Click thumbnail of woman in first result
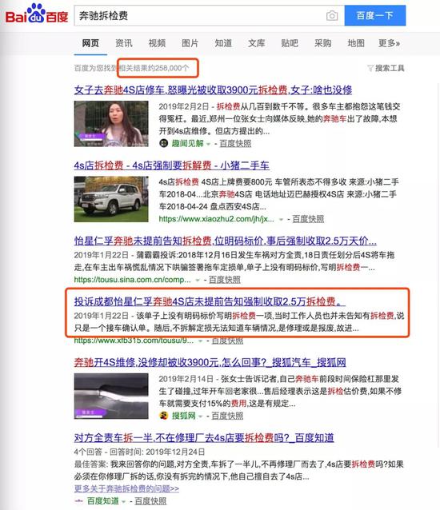Viewport: 440px width, 510px height. point(111,124)
